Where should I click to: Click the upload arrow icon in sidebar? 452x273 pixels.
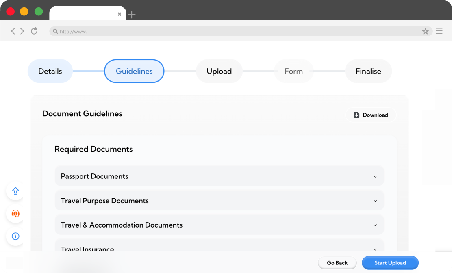(x=15, y=191)
